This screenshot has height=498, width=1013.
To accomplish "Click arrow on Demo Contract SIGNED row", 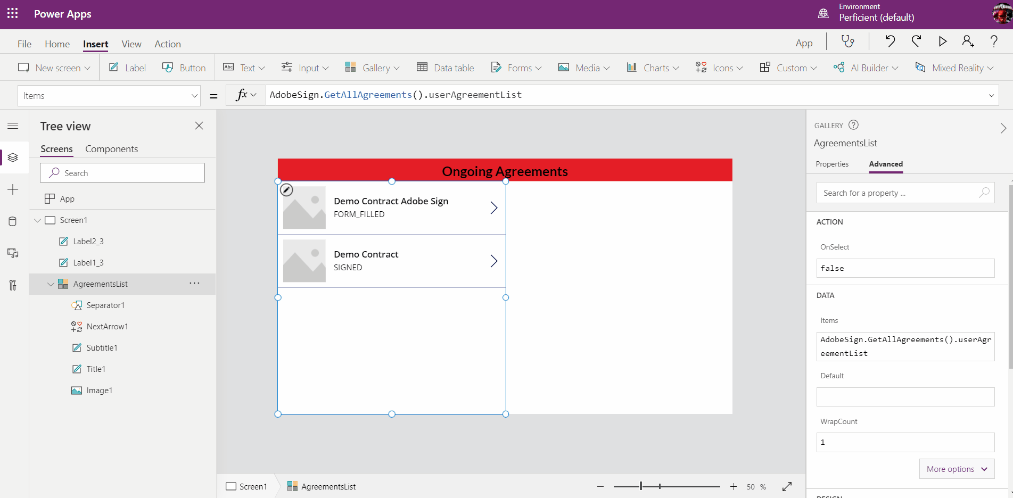I will pos(494,261).
